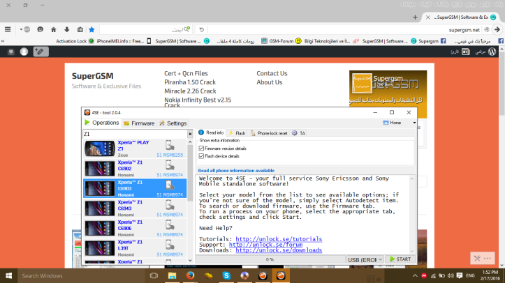Click the phone icon on Xperia PLAY Z1 row
Image resolution: width=505 pixels, height=283 pixels.
click(170, 146)
